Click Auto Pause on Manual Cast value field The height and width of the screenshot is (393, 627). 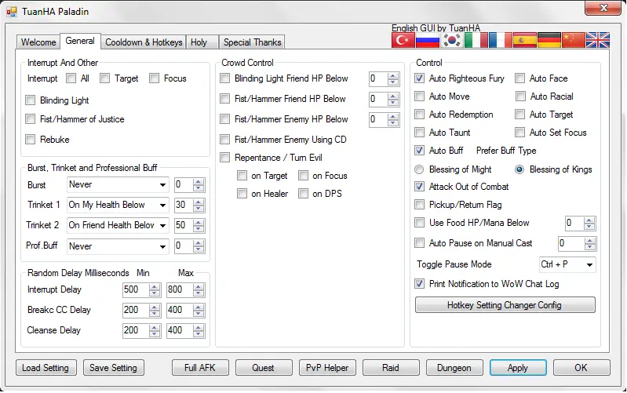coord(570,243)
